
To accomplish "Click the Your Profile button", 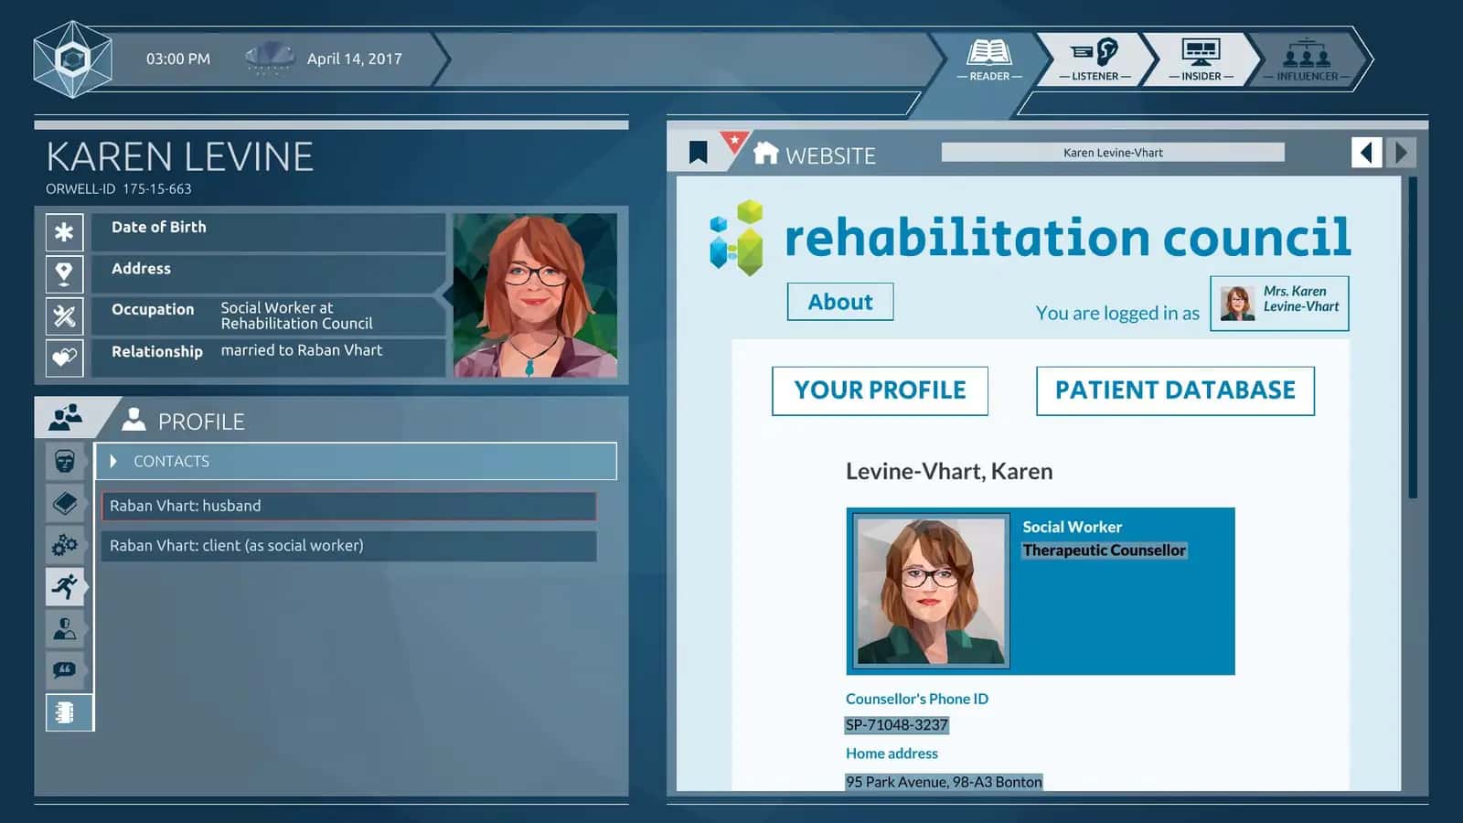I will 880,390.
